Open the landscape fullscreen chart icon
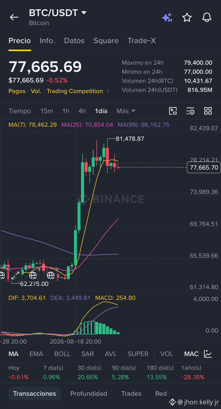 tap(173, 111)
